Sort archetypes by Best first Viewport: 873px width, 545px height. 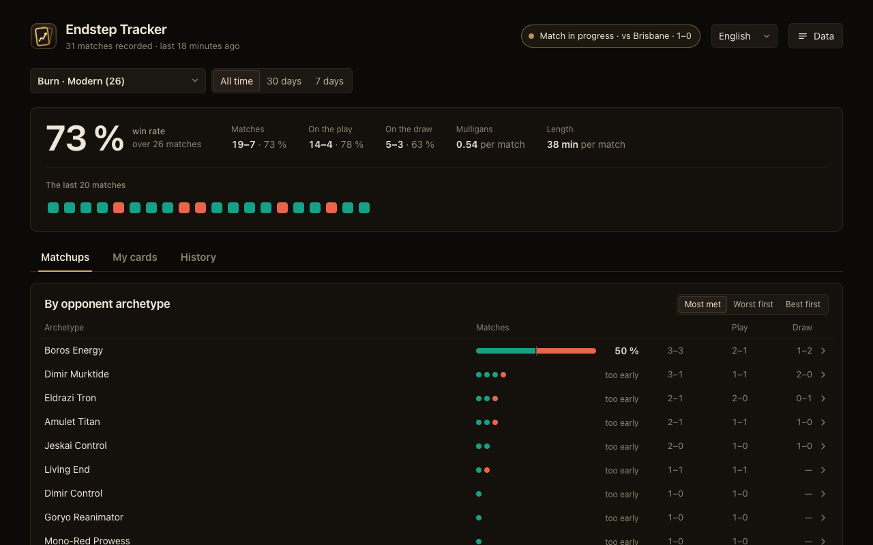[803, 305]
